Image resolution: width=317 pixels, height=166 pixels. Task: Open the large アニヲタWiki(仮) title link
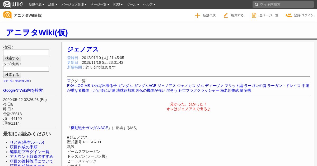click(x=37, y=32)
